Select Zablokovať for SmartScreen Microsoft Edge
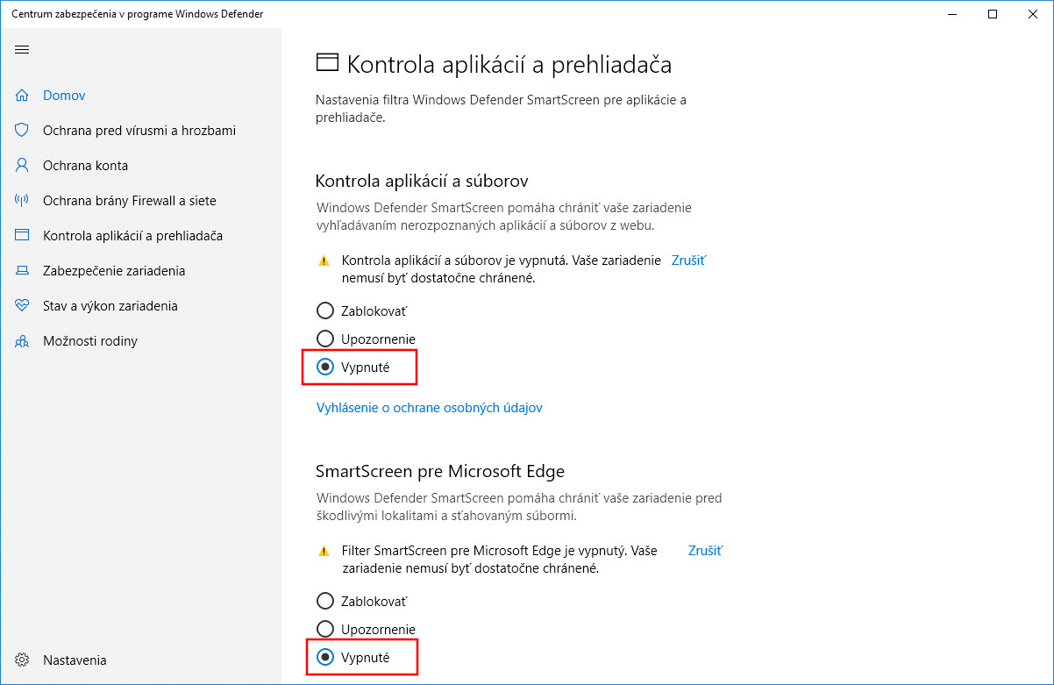This screenshot has width=1054, height=685. (x=325, y=601)
